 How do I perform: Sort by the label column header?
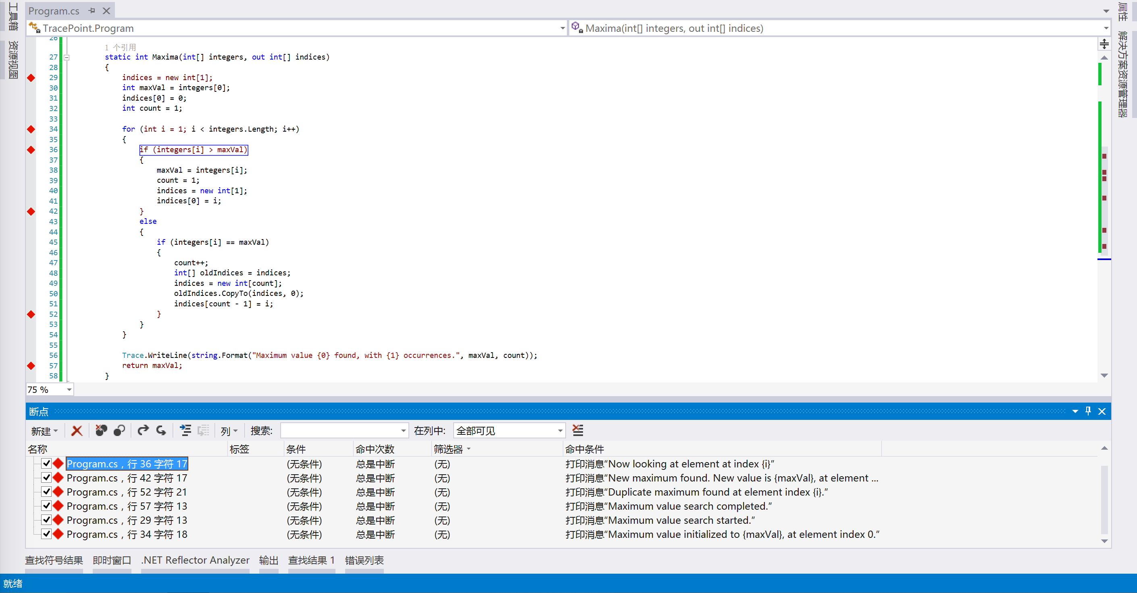tap(256, 449)
